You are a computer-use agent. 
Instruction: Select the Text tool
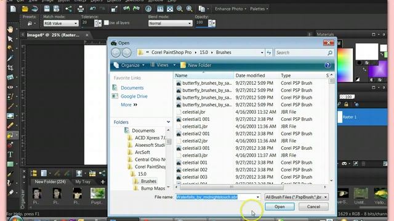click(x=10, y=154)
